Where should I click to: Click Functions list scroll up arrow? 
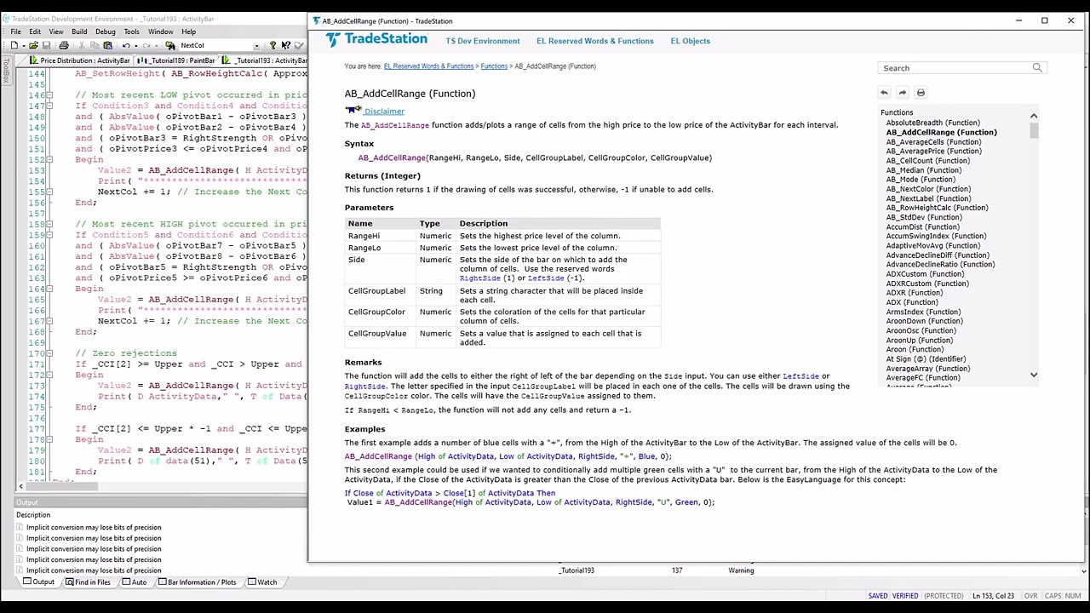tap(1034, 116)
